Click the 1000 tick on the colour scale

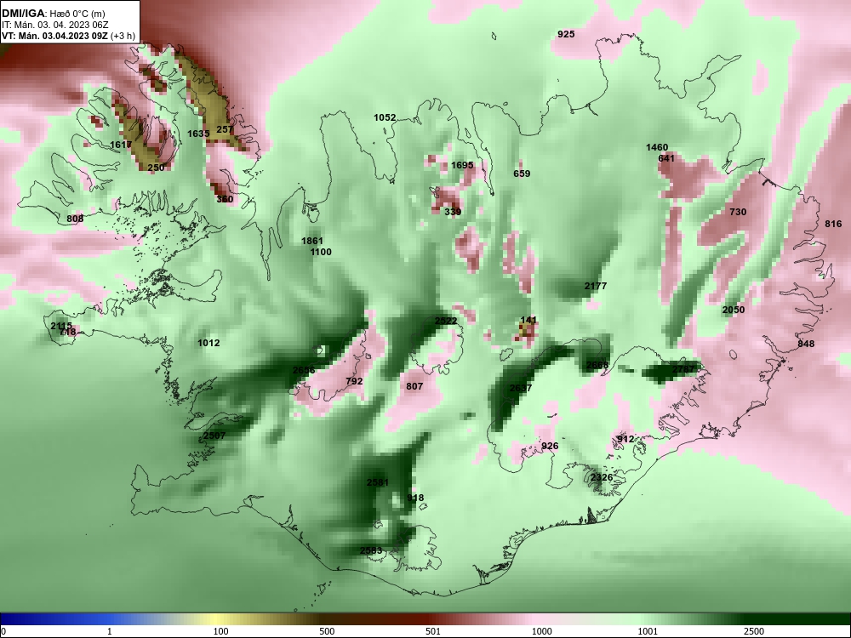pyautogui.click(x=541, y=631)
